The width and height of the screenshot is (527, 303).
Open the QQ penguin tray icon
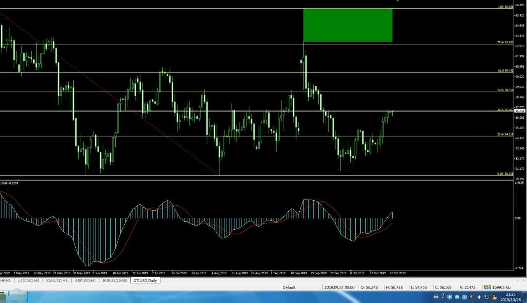[x=494, y=297]
